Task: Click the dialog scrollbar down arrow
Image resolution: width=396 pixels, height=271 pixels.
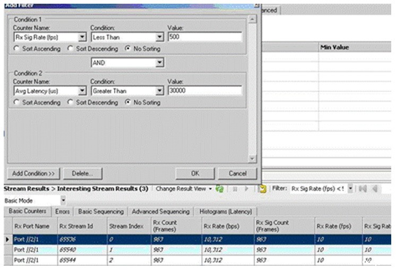Action: (253, 159)
